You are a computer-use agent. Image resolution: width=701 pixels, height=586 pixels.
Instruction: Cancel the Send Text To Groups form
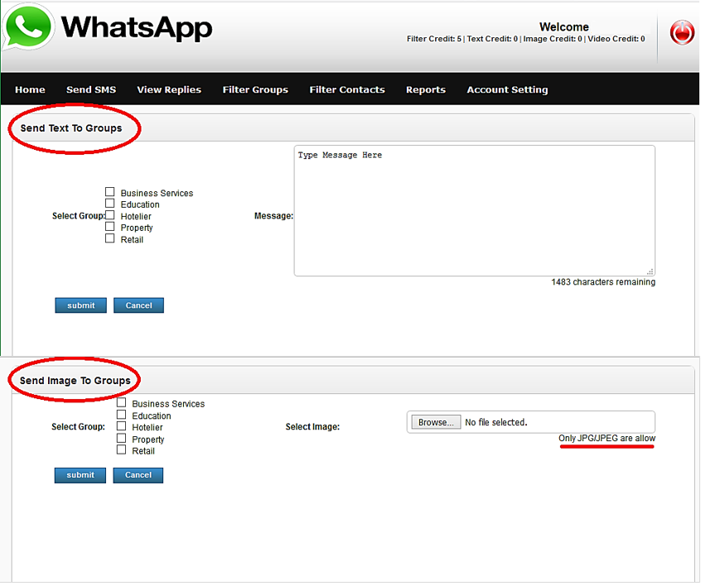pos(138,305)
